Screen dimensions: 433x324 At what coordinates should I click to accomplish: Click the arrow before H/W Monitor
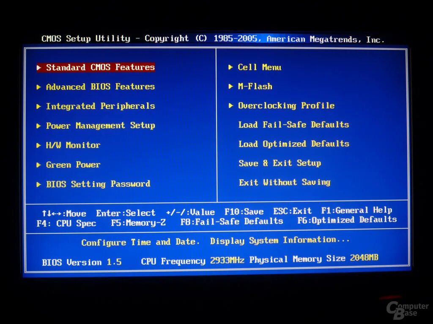39,146
